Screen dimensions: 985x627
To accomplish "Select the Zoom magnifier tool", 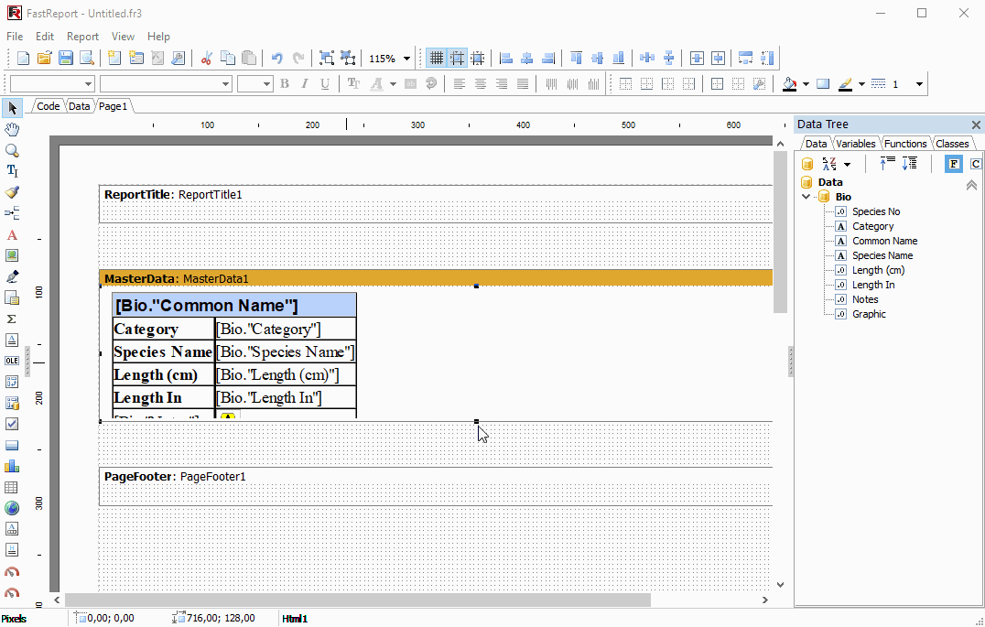I will click(x=12, y=151).
